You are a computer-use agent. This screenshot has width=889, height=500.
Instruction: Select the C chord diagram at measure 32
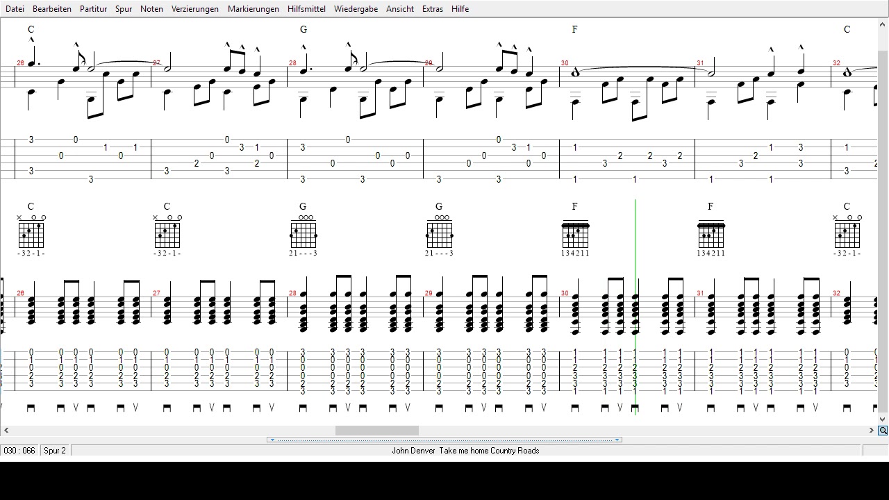(847, 231)
